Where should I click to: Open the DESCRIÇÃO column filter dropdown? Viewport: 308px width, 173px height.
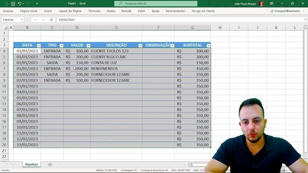click(x=140, y=46)
